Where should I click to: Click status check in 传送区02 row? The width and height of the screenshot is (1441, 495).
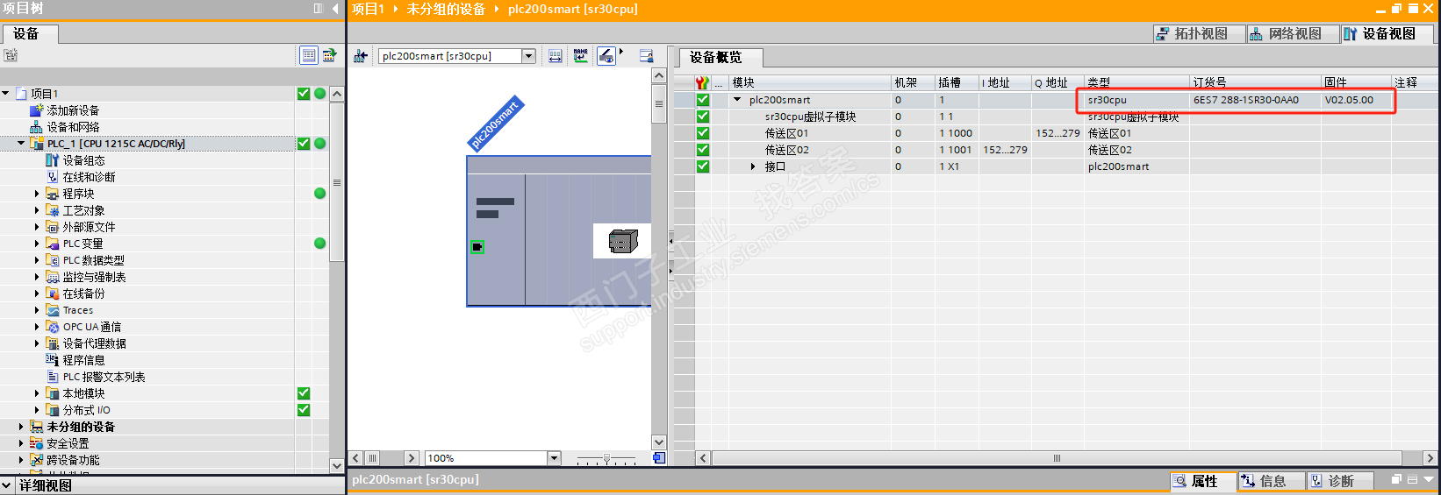(x=703, y=150)
